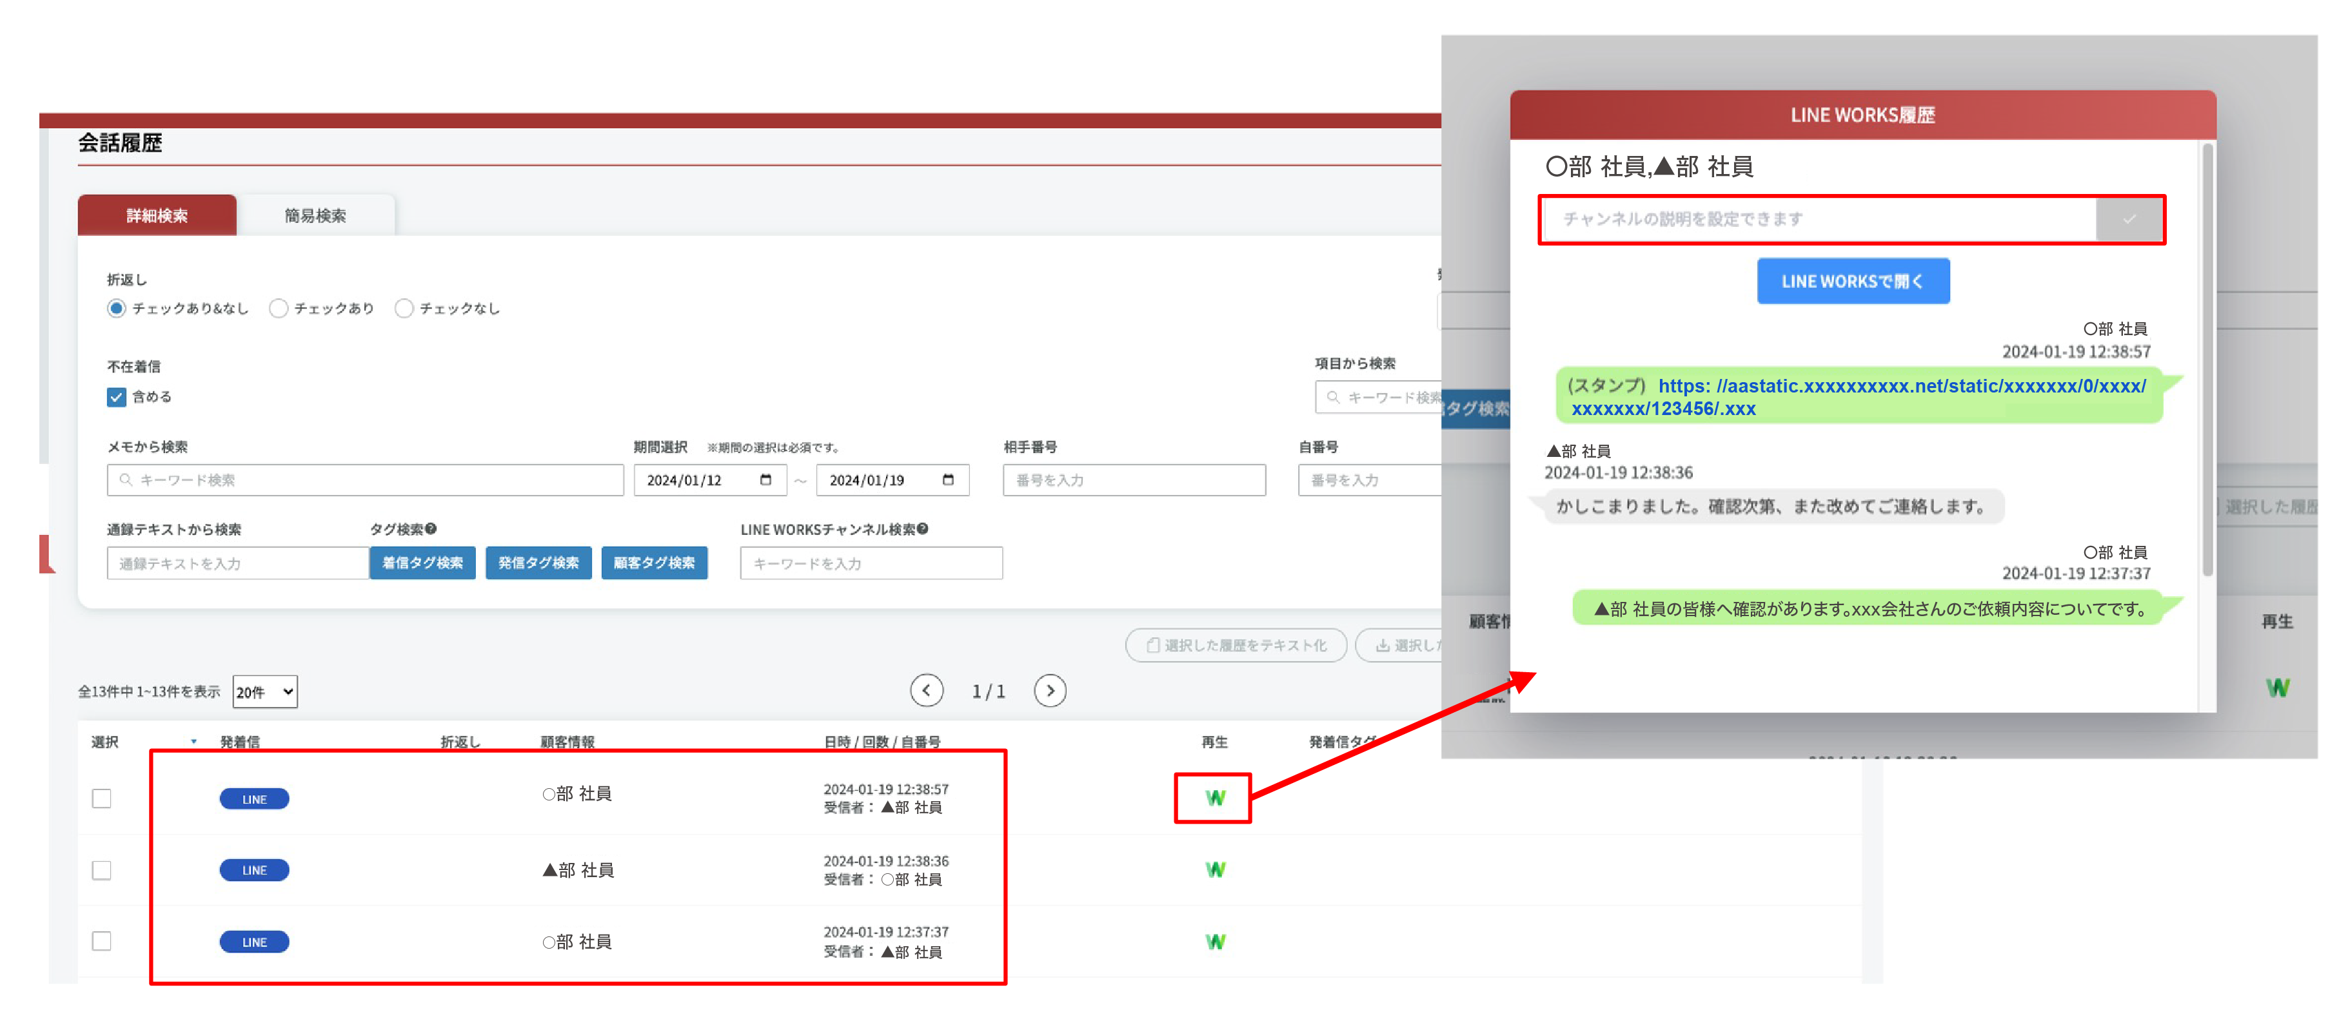
Task: Click the 着信タグ検索 button
Action: pos(422,563)
